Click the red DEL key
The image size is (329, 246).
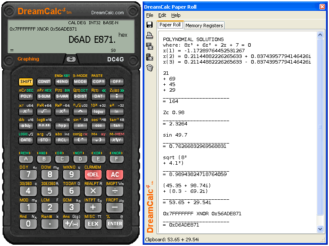tap(93, 174)
